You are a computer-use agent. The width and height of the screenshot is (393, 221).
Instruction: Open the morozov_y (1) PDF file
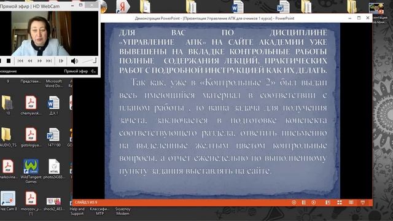pos(31,203)
